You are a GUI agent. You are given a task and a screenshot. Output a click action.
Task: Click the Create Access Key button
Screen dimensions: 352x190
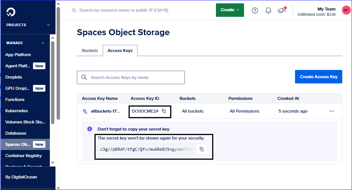pos(319,77)
